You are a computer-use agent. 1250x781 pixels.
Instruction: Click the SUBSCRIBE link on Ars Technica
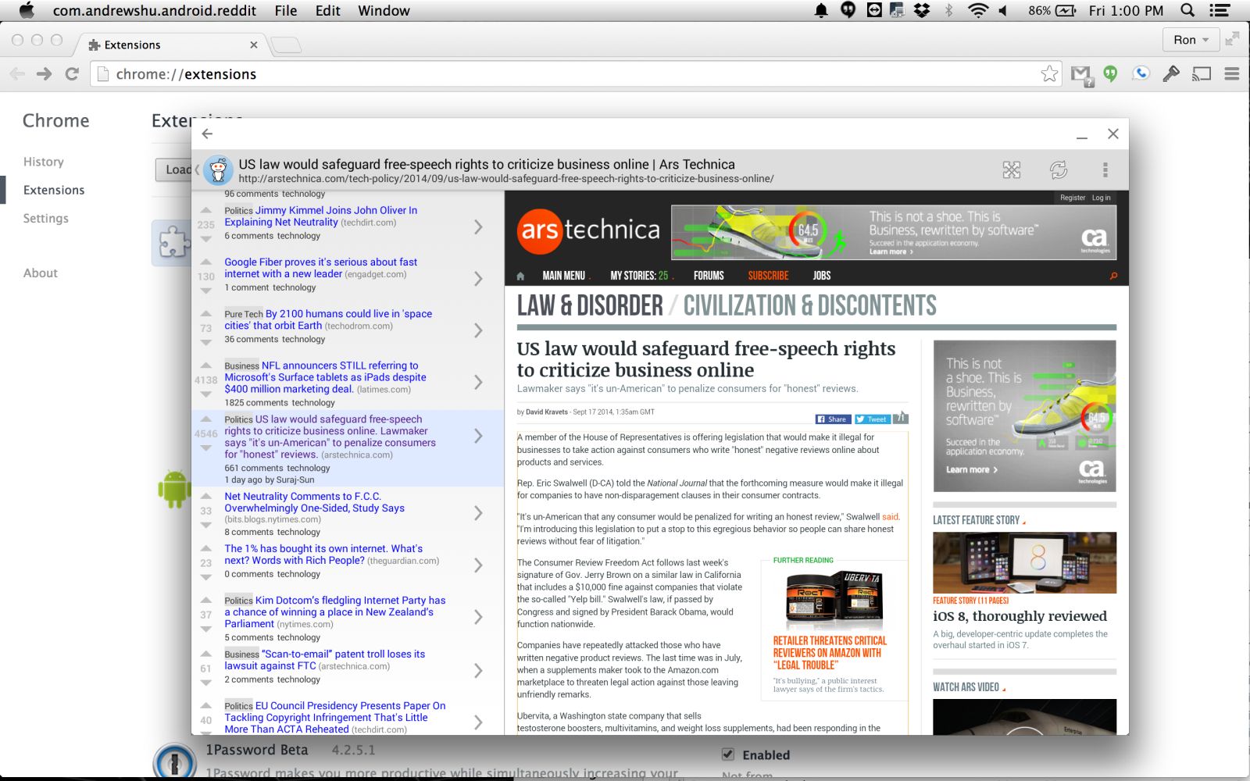pos(768,276)
